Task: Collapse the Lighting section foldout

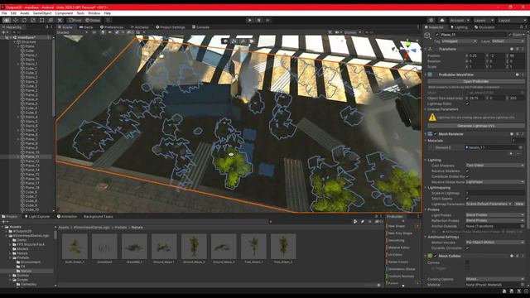Action: tap(426, 160)
